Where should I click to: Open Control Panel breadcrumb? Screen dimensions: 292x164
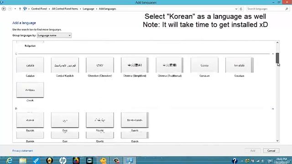[39, 9]
